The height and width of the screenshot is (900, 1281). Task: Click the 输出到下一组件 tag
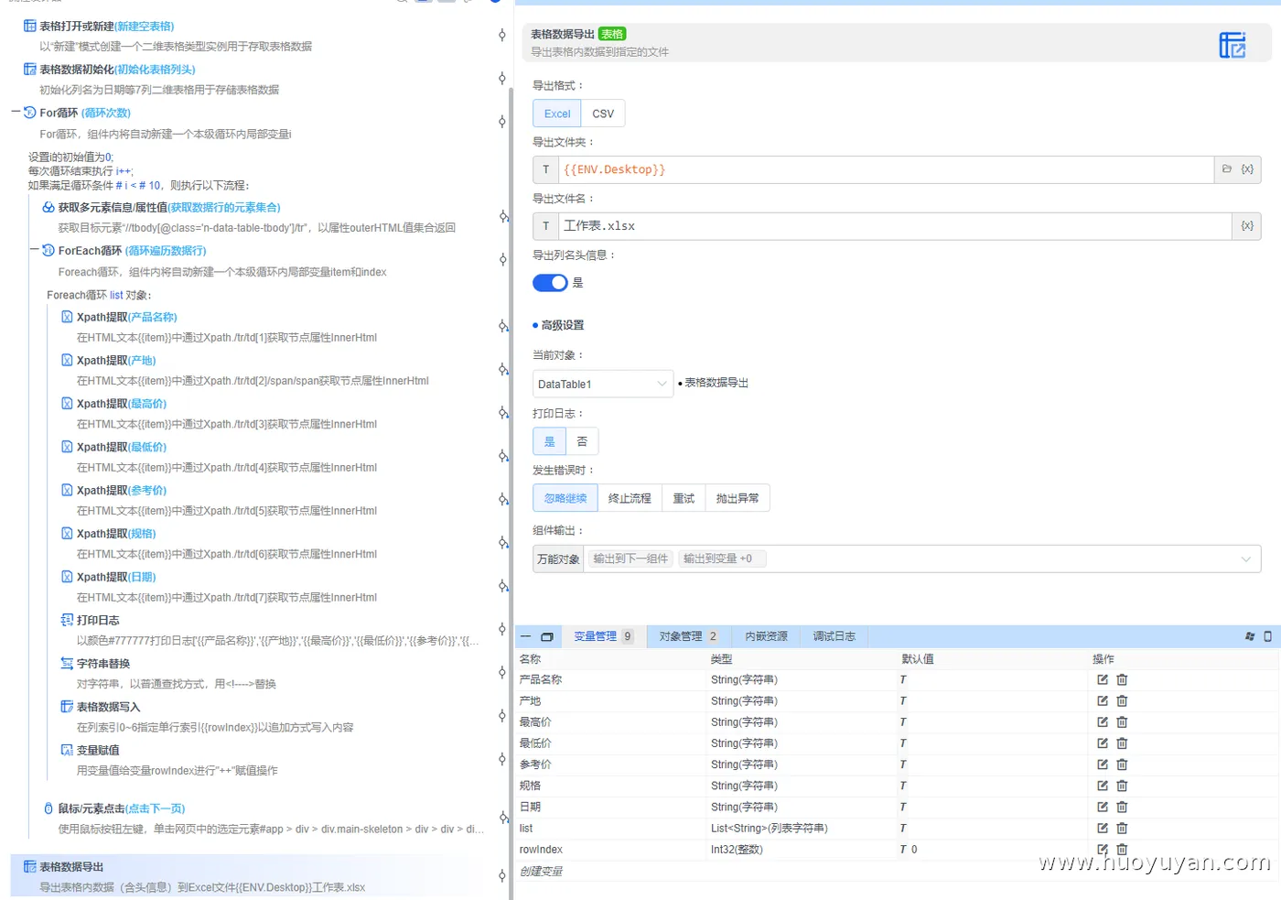(630, 558)
